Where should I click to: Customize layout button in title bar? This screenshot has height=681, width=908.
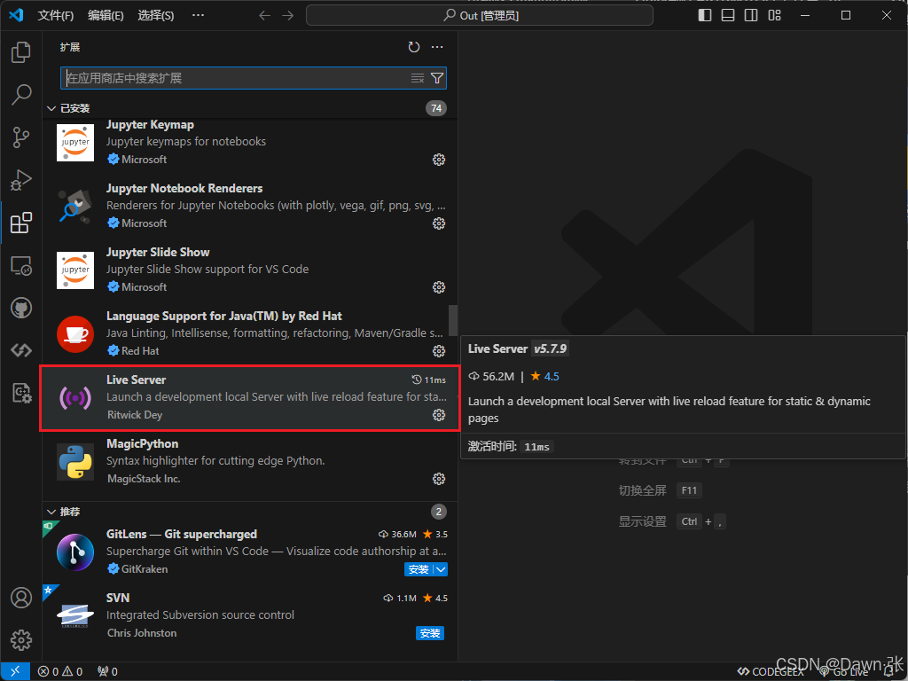[775, 16]
